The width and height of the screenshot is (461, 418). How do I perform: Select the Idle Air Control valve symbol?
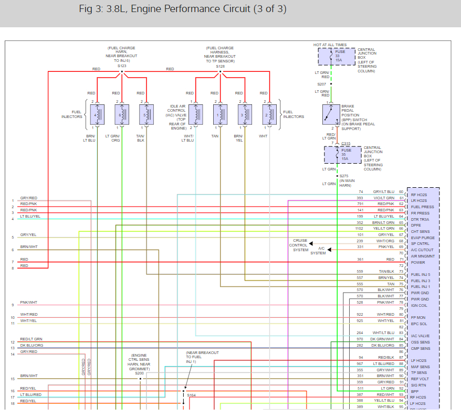pos(196,114)
